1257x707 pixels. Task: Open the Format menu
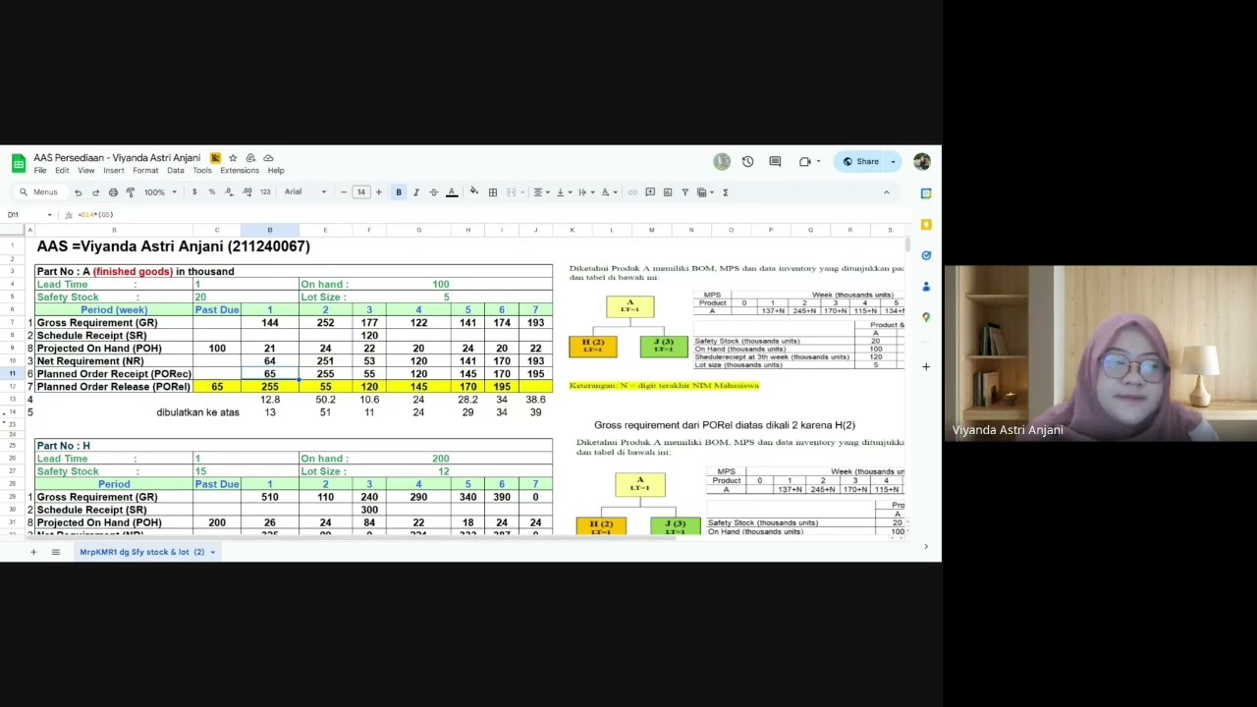pyautogui.click(x=145, y=171)
